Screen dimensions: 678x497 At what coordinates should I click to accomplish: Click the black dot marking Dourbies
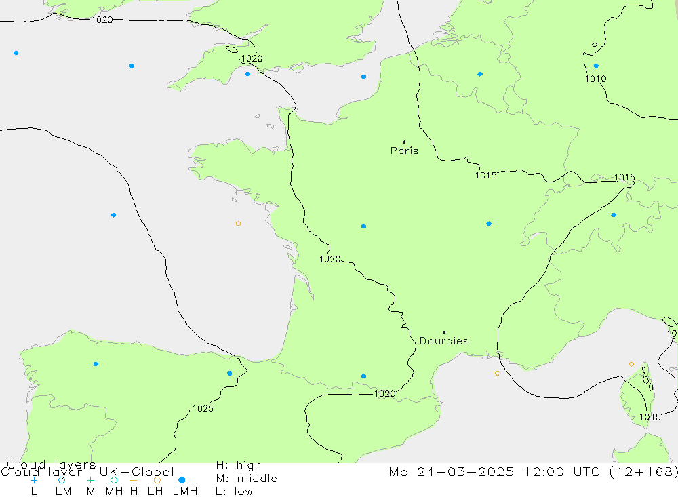pyautogui.click(x=444, y=333)
